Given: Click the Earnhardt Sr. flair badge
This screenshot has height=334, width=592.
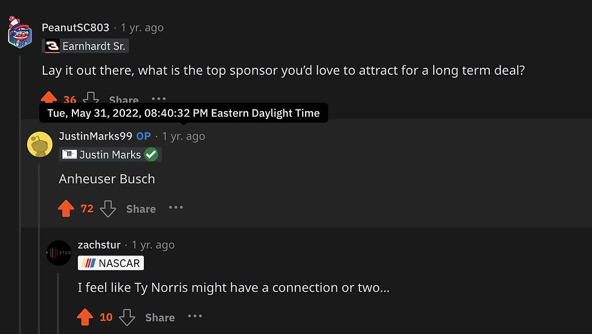Looking at the screenshot, I should [x=85, y=46].
